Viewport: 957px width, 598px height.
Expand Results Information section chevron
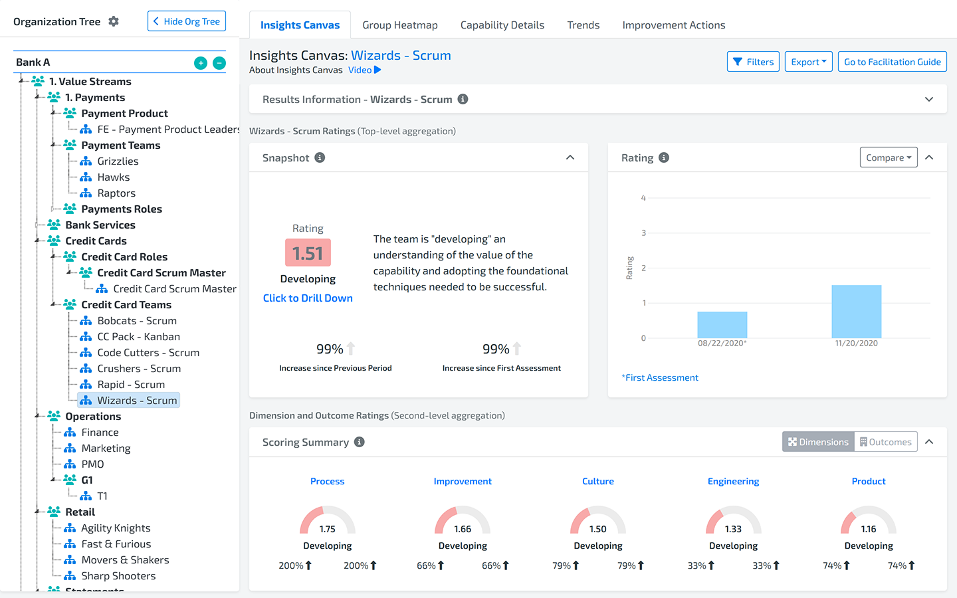929,99
